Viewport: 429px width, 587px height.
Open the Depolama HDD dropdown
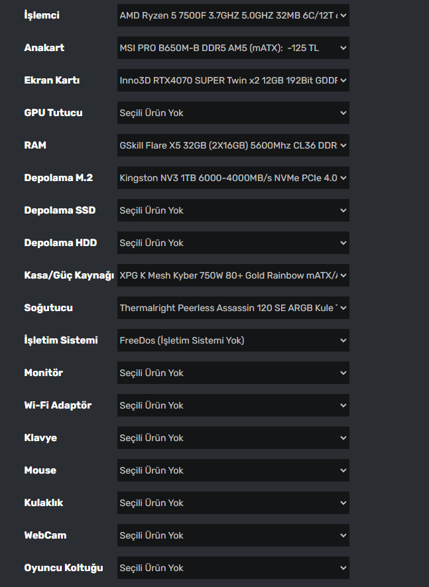click(233, 243)
